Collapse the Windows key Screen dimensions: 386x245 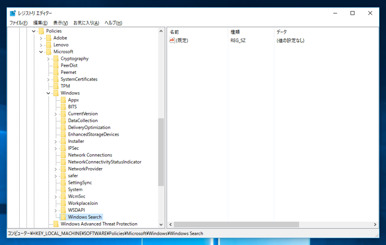(48, 93)
